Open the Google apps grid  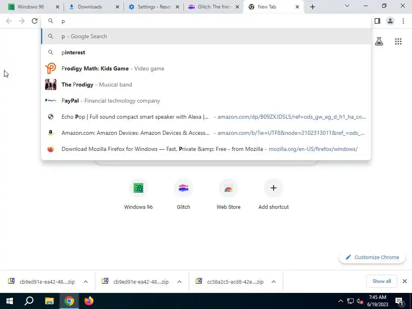(398, 41)
